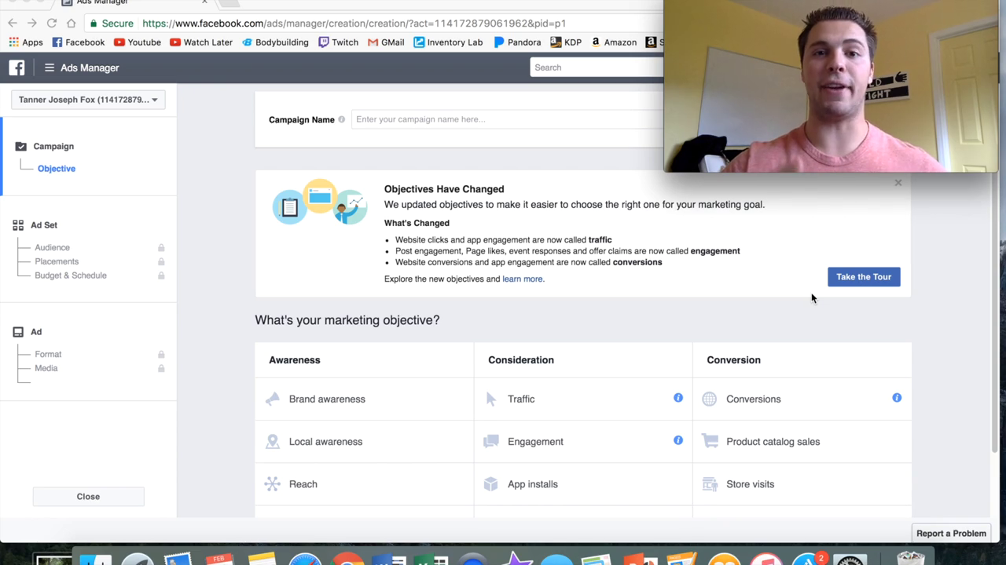Open the Placements step in the sidebar
Image resolution: width=1006 pixels, height=565 pixels.
pyautogui.click(x=57, y=261)
